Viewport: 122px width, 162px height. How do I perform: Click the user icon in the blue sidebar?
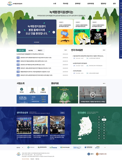click(121, 6)
